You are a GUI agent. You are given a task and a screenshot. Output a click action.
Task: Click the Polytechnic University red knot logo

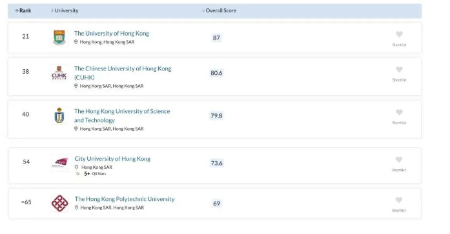pos(59,203)
